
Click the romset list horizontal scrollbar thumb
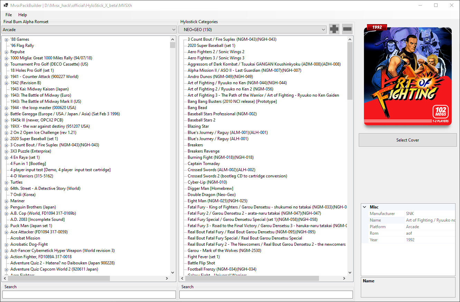59,278
